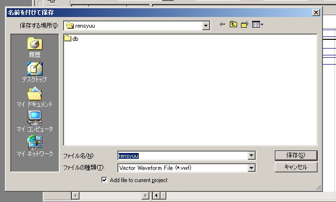
Task: Click the 保存(S) button
Action: coord(296,155)
